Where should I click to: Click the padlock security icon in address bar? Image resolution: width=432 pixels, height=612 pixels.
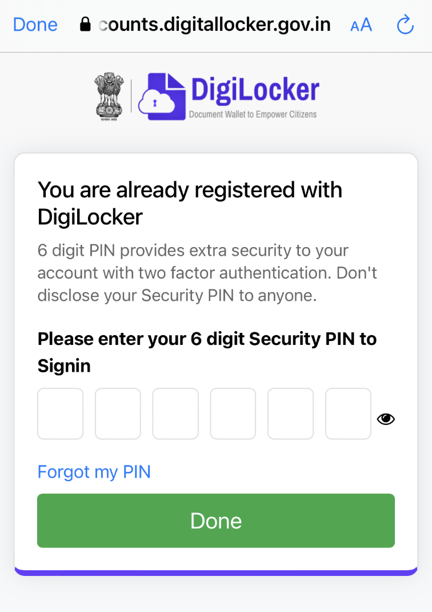tap(85, 25)
